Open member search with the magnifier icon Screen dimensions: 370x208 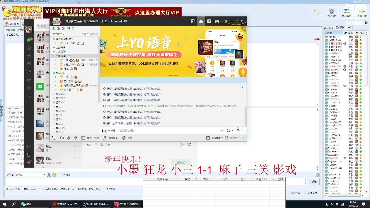pos(73,29)
